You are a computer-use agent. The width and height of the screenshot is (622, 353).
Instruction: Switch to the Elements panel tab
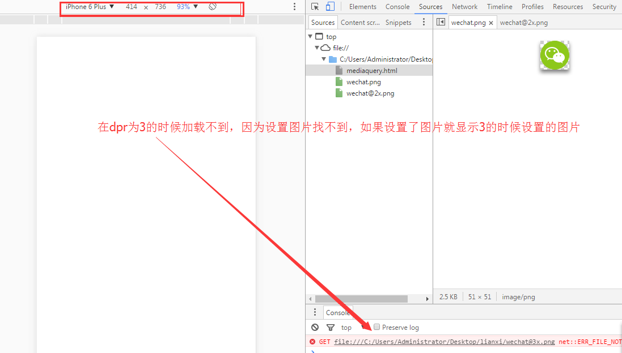(x=362, y=7)
